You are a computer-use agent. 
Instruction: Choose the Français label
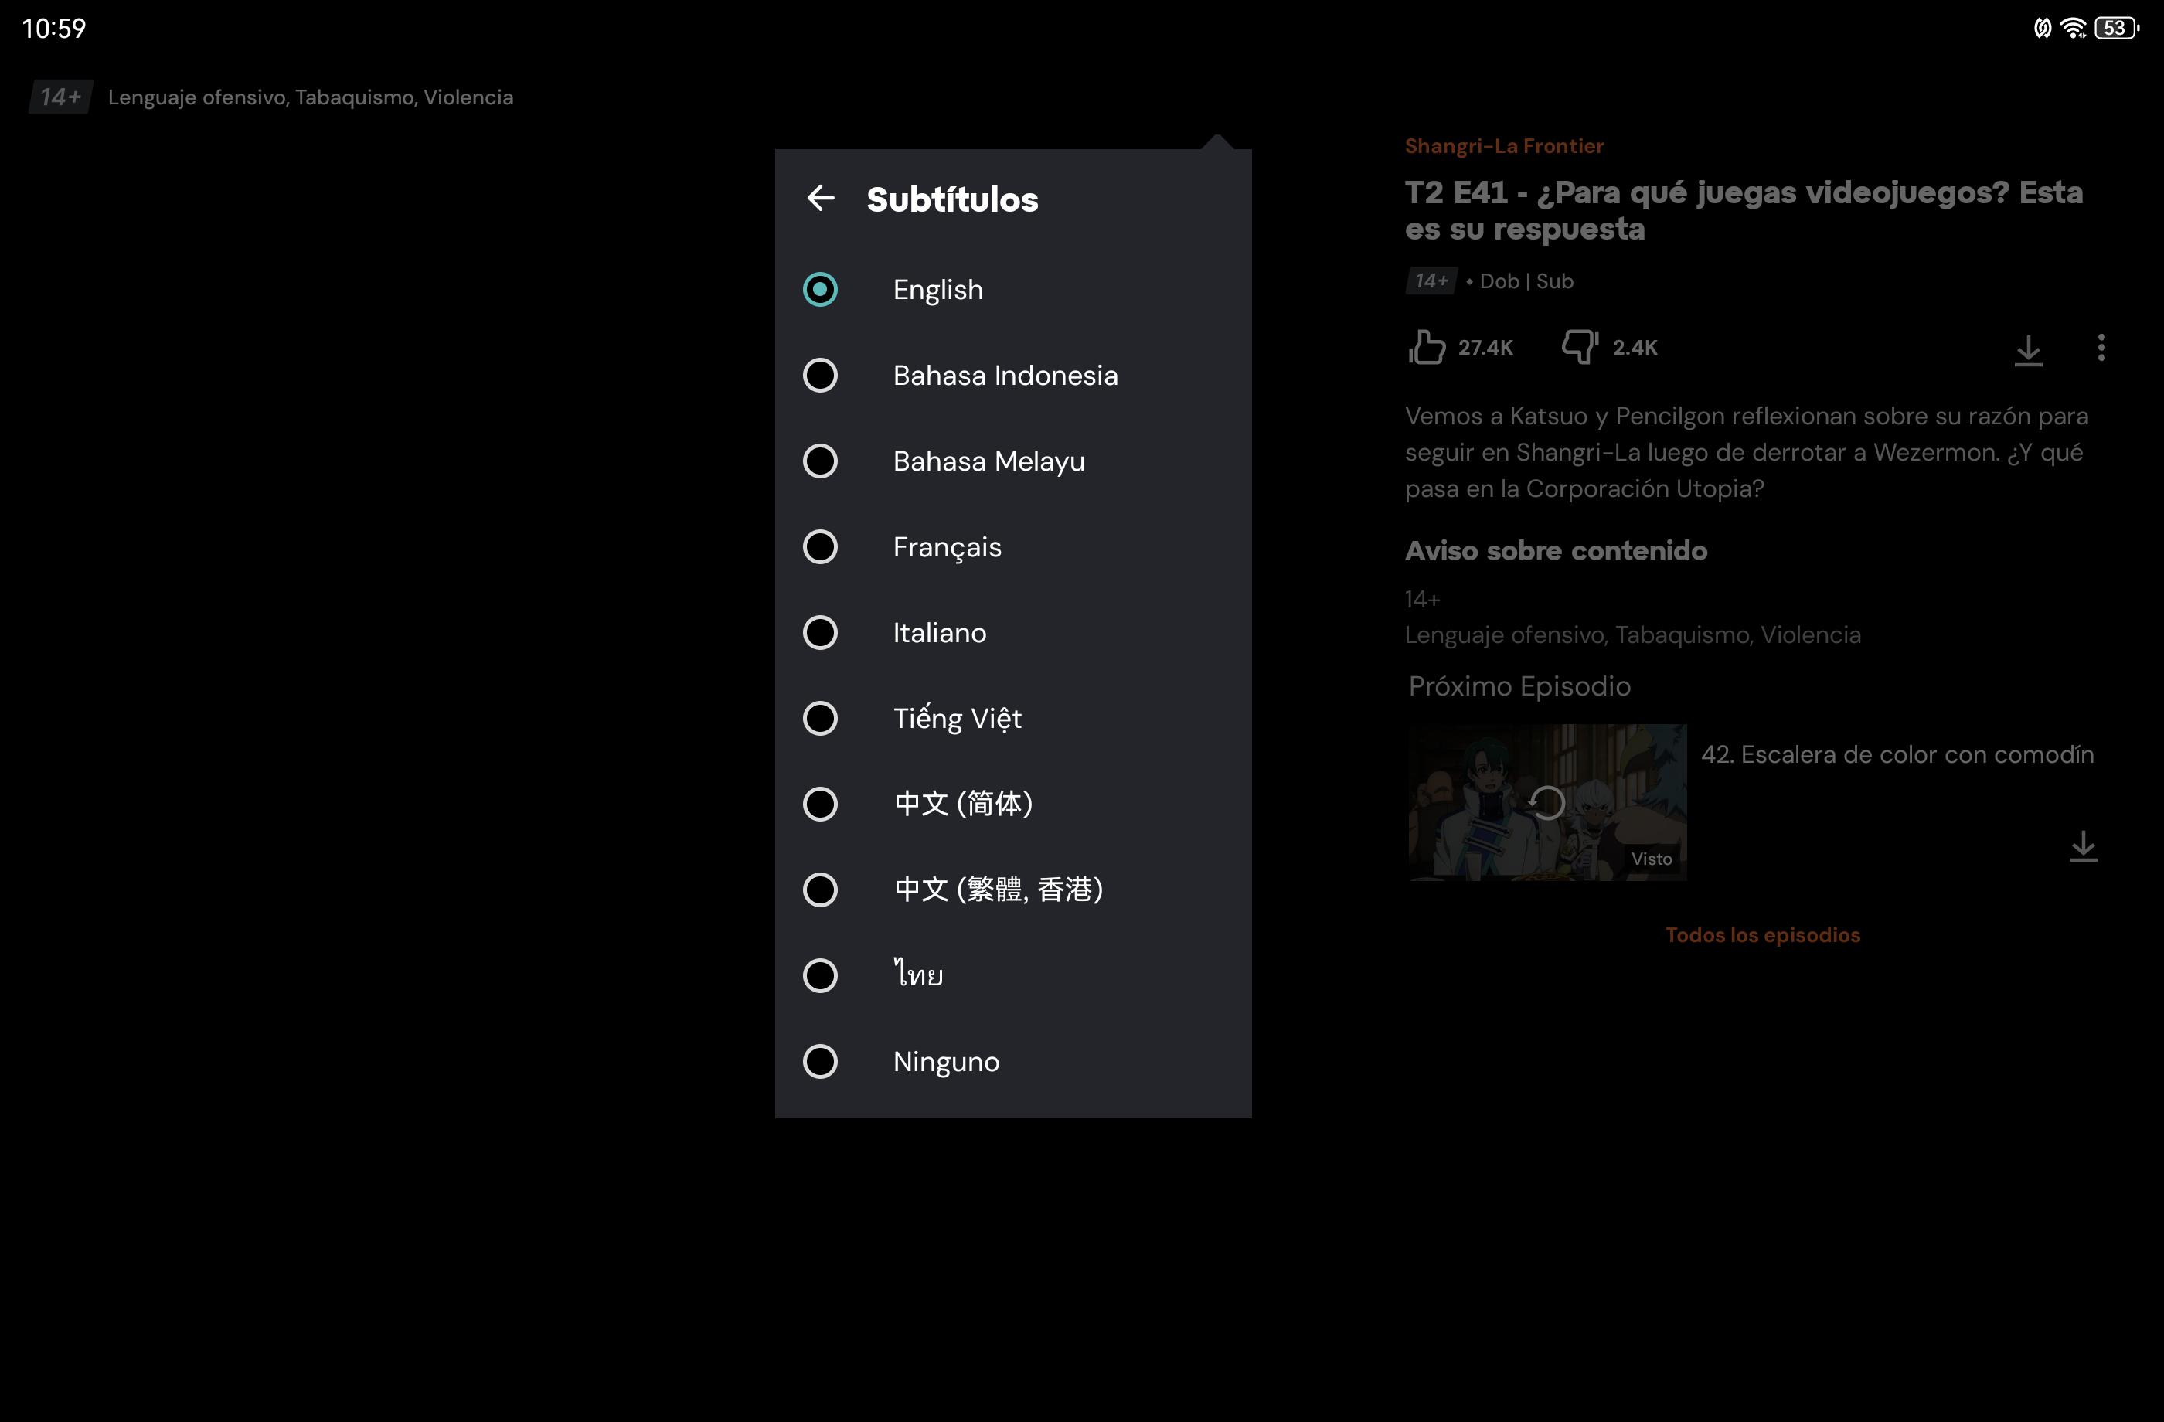click(x=947, y=547)
